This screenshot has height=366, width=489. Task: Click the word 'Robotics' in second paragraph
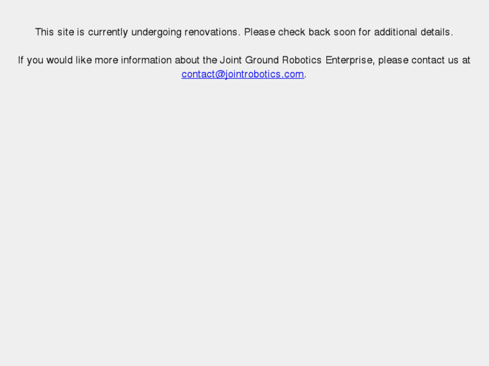[301, 60]
